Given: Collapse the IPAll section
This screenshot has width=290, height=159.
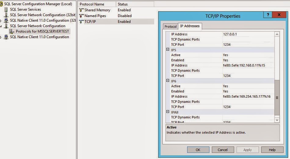Looking at the screenshot, I should point(168,112).
